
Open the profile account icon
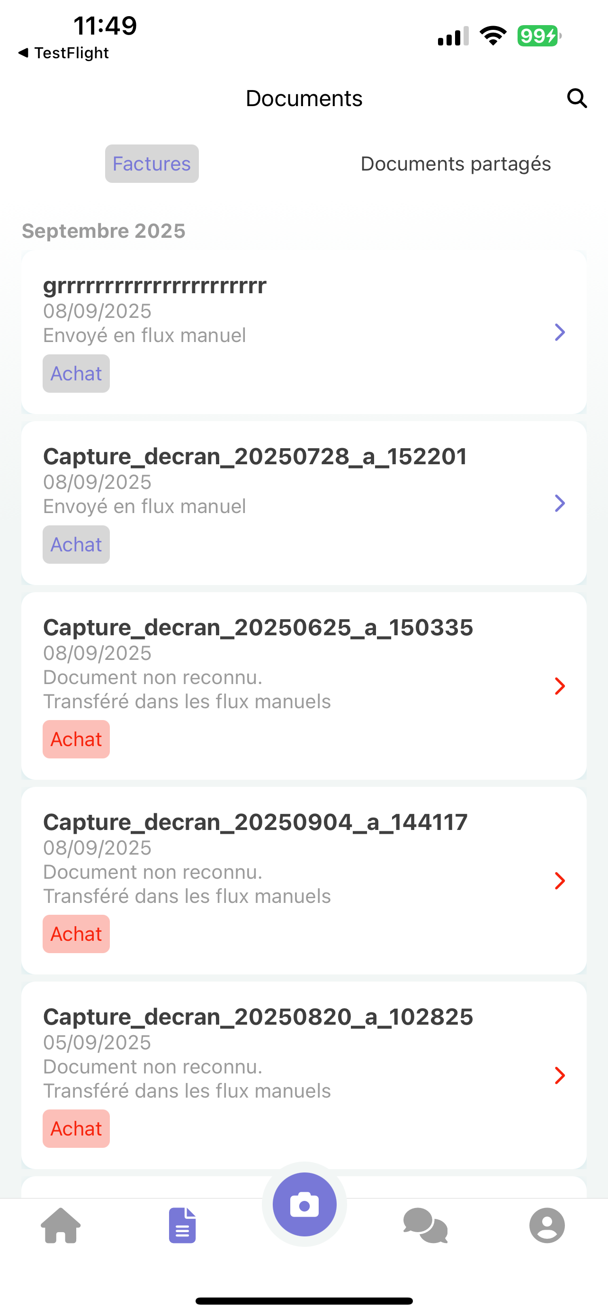[547, 1225]
